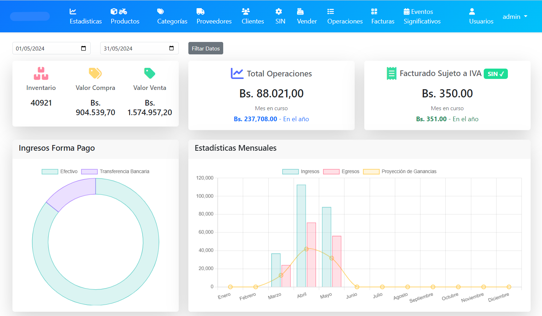
Task: Click the Filtar Datos button
Action: tap(205, 48)
